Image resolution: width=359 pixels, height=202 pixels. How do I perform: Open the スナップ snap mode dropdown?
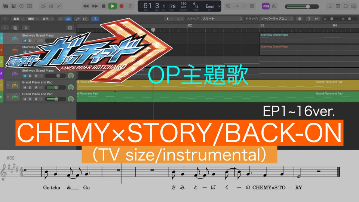click(222, 19)
